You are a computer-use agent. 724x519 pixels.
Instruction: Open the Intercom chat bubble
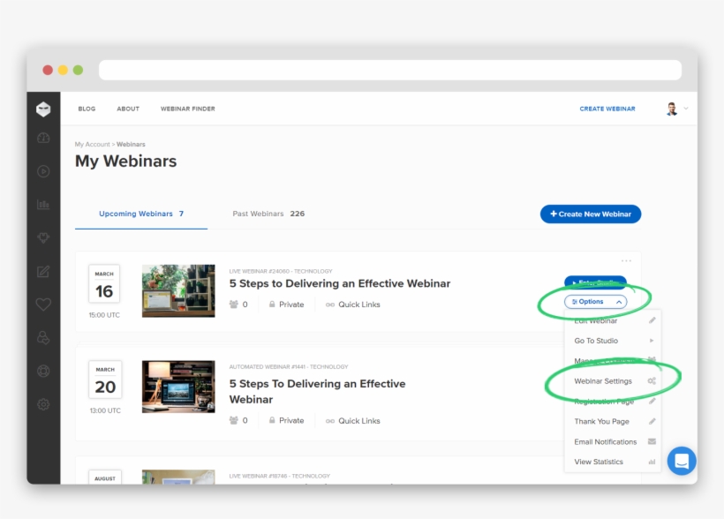coord(681,461)
